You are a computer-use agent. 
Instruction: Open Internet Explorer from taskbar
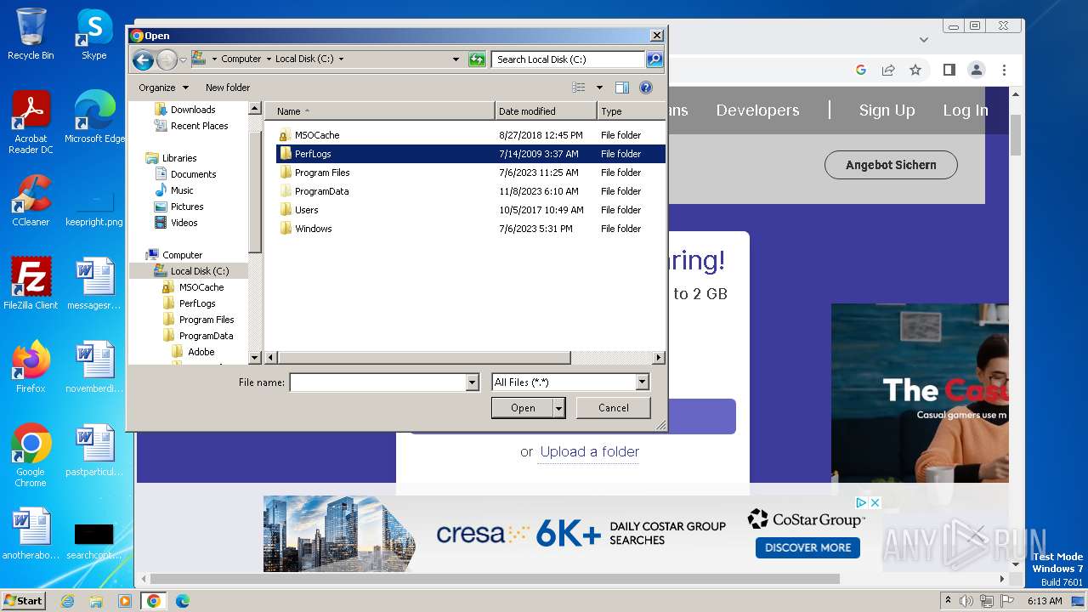point(67,601)
